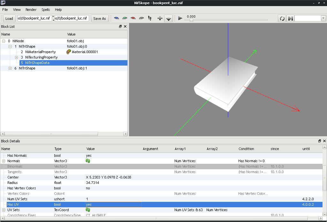327x222 pixels.
Task: Click the Material.000001 palette icon
Action: click(x=69, y=52)
